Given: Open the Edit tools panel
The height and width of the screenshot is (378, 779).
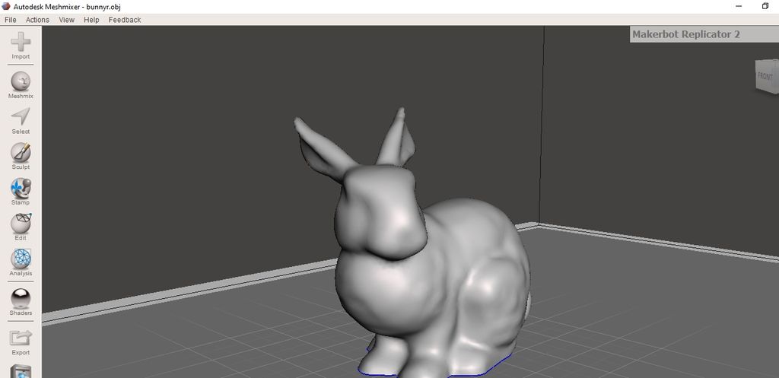Looking at the screenshot, I should click(x=21, y=224).
